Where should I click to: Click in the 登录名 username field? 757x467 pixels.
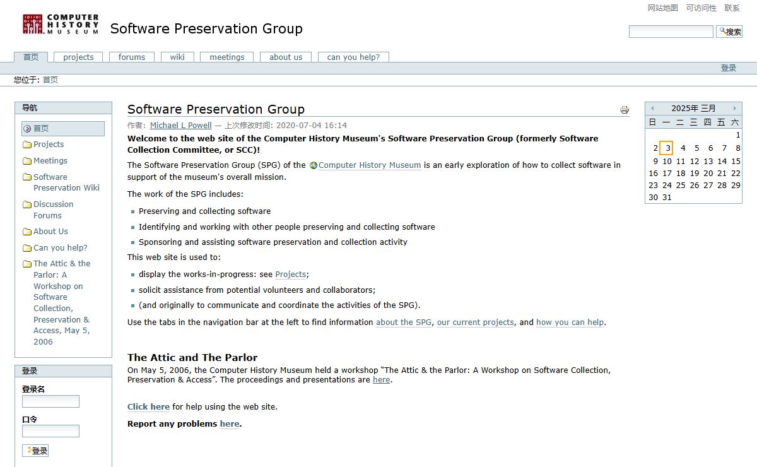[x=50, y=401]
